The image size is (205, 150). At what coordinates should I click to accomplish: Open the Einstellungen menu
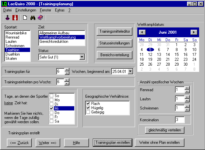26,10
